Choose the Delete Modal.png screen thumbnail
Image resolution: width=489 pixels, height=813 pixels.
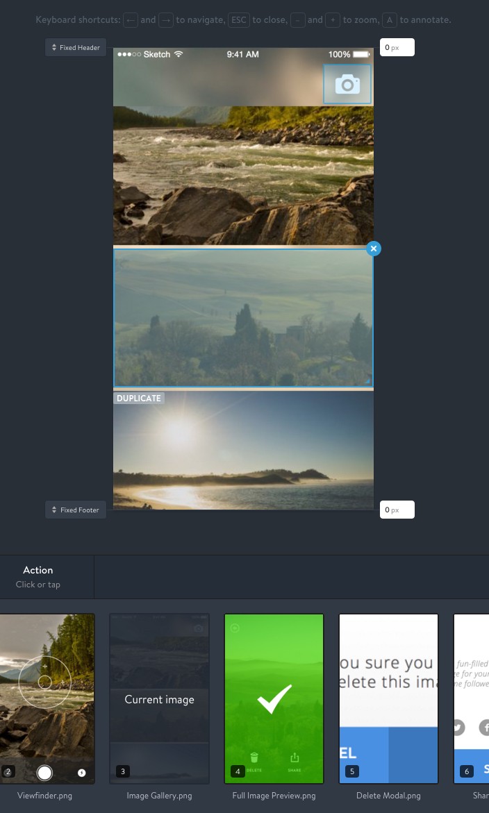[388, 698]
